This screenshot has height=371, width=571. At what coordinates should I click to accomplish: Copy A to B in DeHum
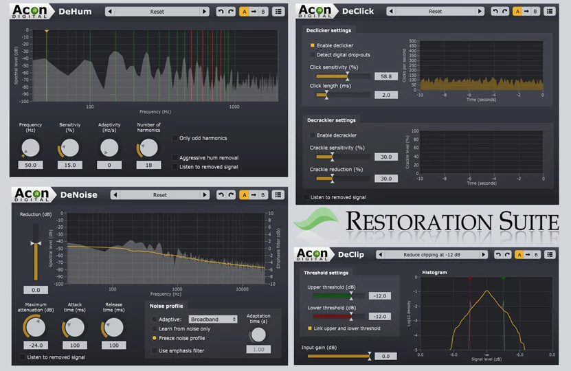click(x=254, y=12)
